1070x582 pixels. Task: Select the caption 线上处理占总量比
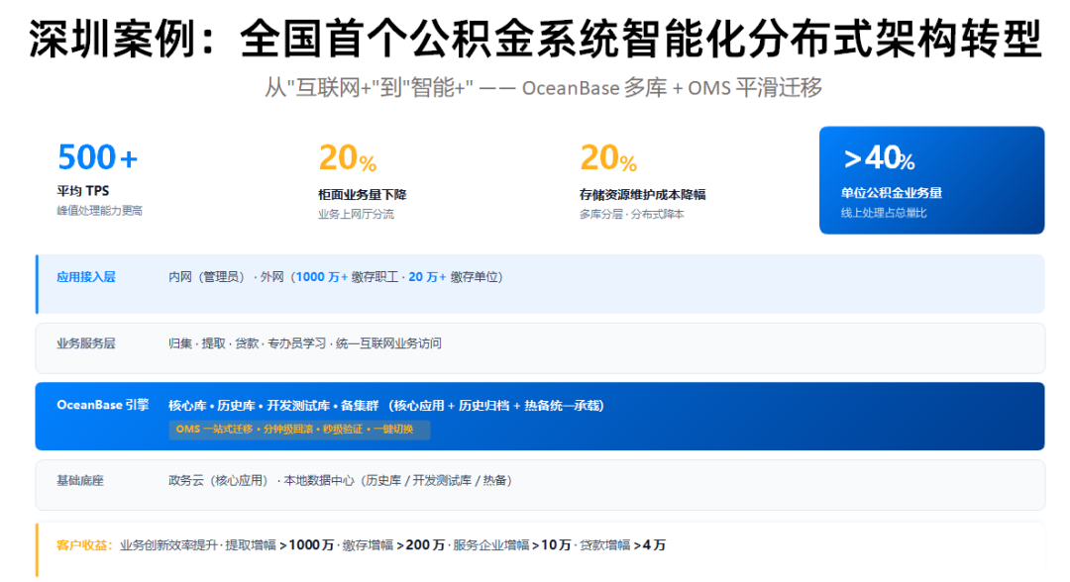coord(884,213)
